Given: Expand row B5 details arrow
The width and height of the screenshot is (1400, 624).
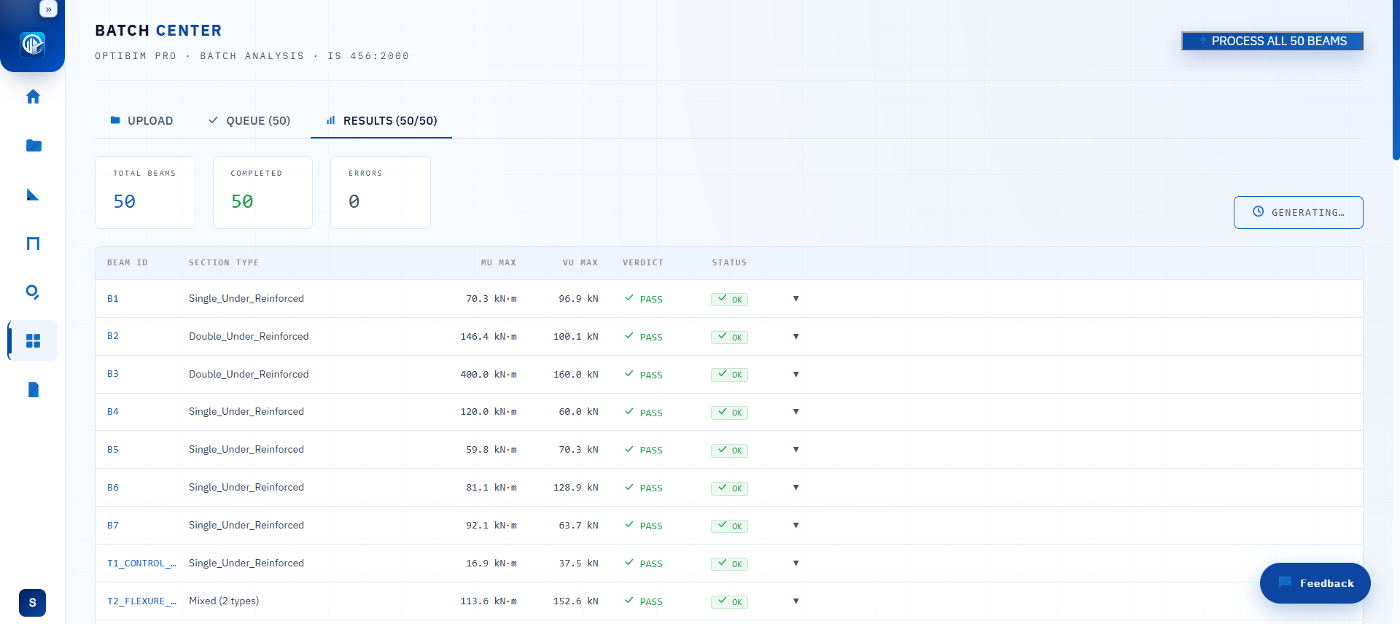Looking at the screenshot, I should [x=796, y=449].
